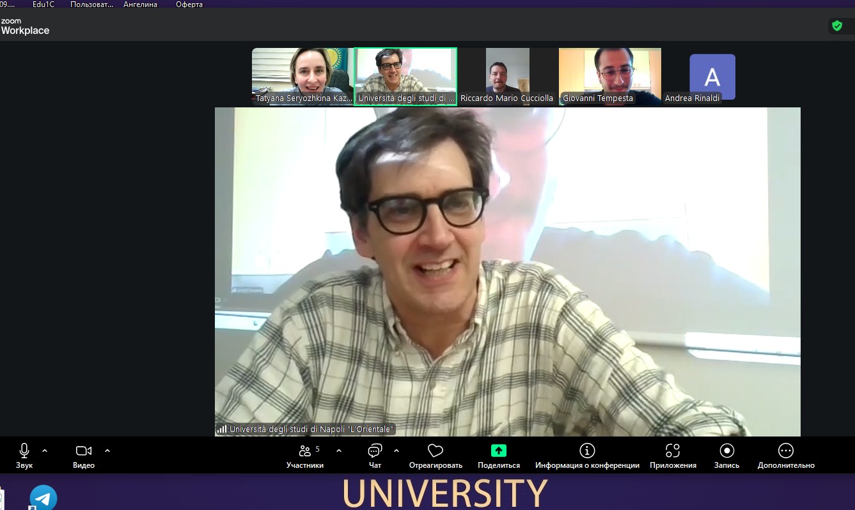The height and width of the screenshot is (510, 855).
Task: Open the Участники participants panel
Action: coord(305,451)
